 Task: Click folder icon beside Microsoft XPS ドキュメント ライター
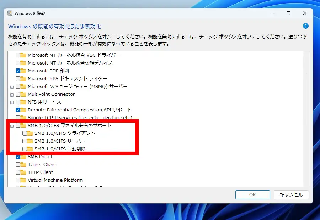point(23,79)
